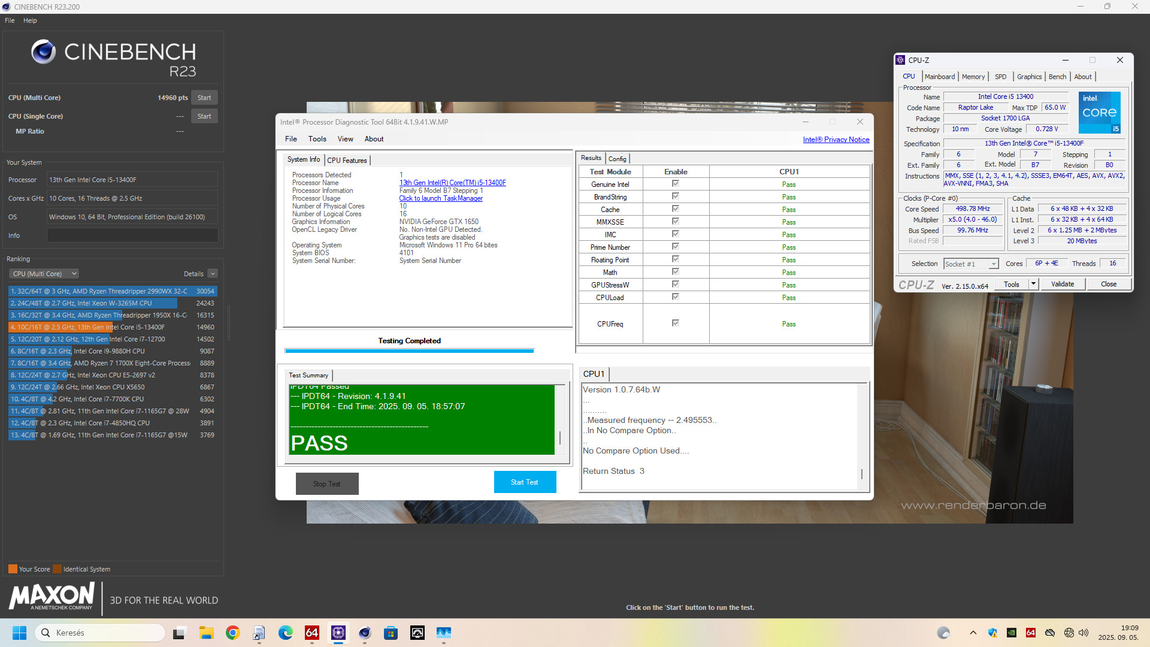Screen dimensions: 1150x647
Task: Launch Google Chrome from the taskbar
Action: point(233,633)
